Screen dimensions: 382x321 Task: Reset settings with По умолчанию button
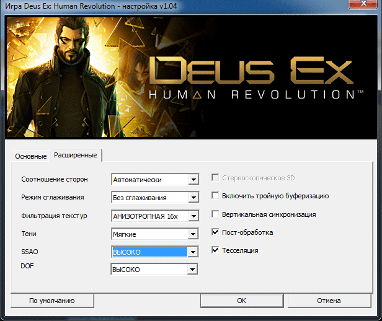coord(52,301)
